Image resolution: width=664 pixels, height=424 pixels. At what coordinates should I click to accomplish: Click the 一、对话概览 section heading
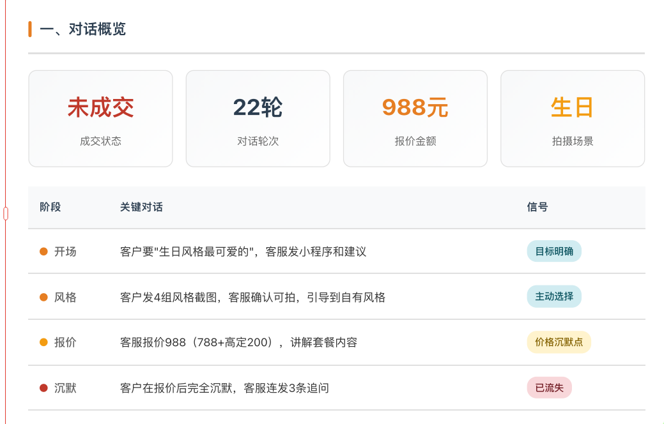point(82,29)
